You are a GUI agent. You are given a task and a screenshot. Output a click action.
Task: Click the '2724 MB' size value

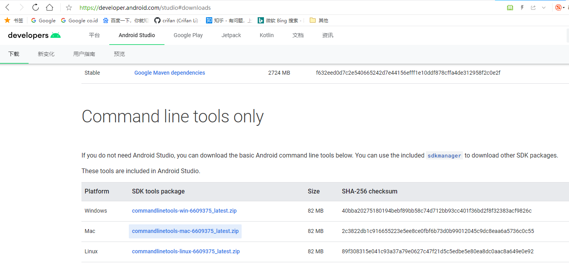click(279, 73)
